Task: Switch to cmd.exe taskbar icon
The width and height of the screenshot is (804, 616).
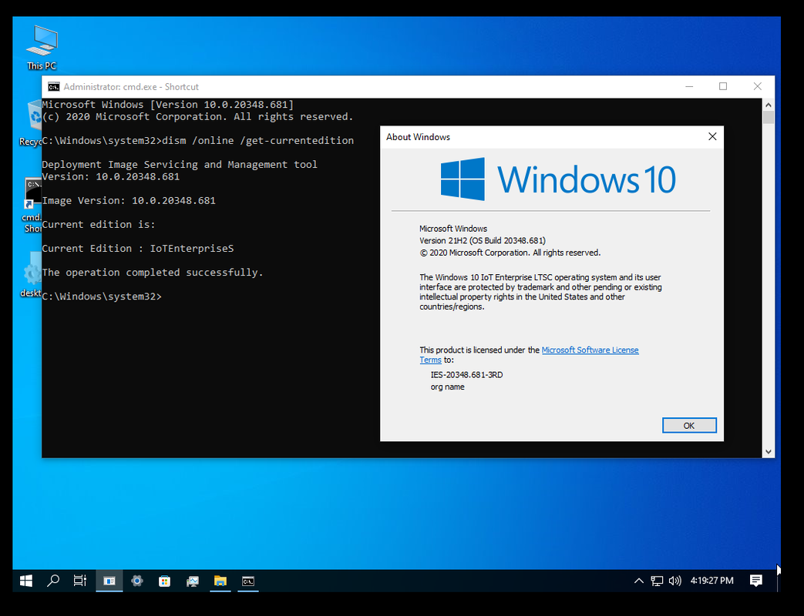Action: (x=248, y=581)
